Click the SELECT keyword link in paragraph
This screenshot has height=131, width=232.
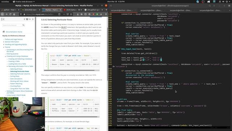[x=64, y=27]
